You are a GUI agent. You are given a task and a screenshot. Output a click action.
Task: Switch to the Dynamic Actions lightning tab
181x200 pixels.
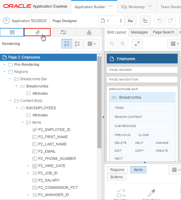tap(37, 32)
